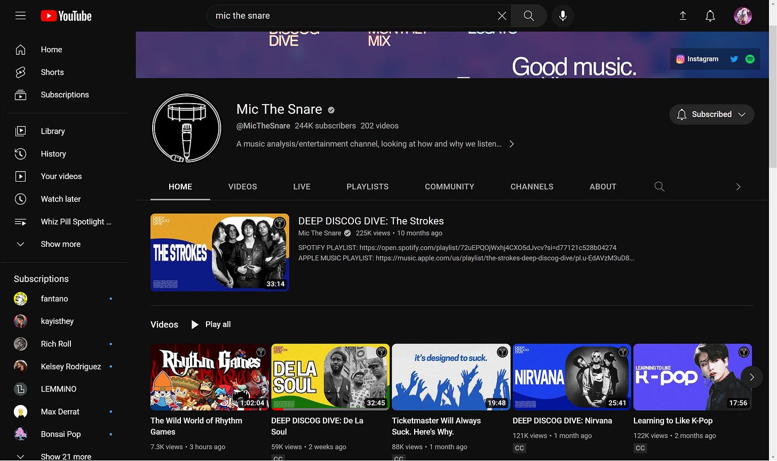Open account avatar menu
The image size is (777, 461).
pyautogui.click(x=742, y=16)
